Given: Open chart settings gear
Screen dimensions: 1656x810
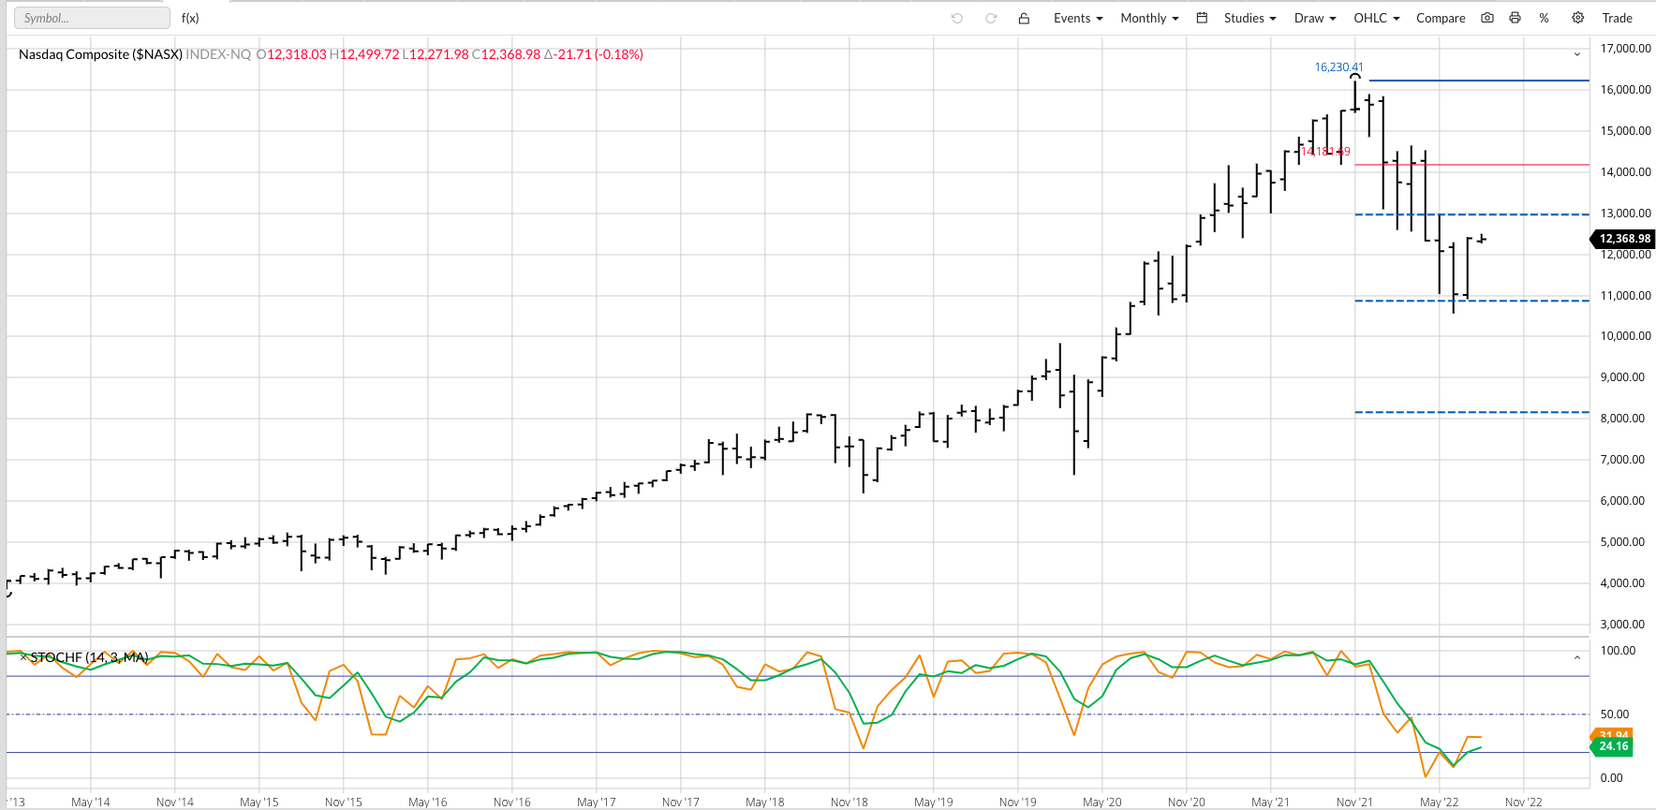Looking at the screenshot, I should (x=1578, y=18).
